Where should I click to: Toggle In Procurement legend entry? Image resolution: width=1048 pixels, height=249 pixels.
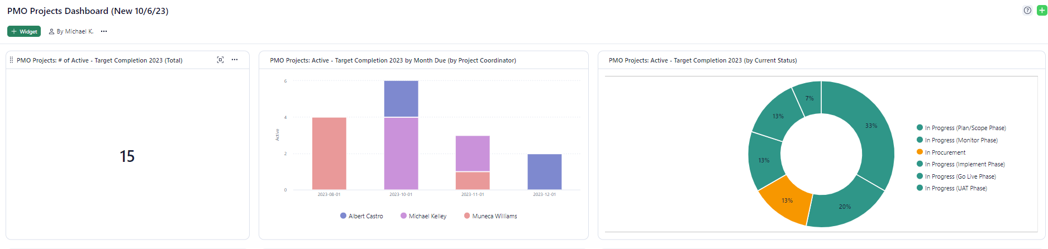click(x=945, y=152)
